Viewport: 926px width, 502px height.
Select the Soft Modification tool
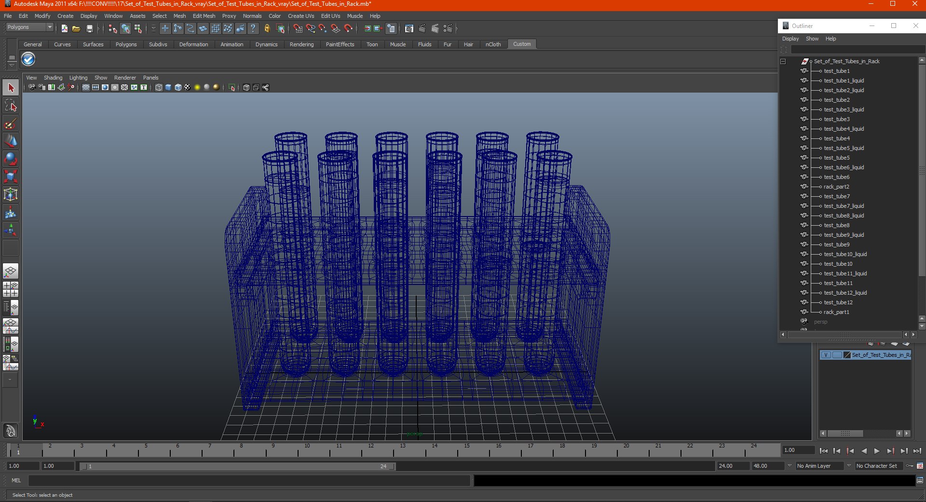point(11,212)
